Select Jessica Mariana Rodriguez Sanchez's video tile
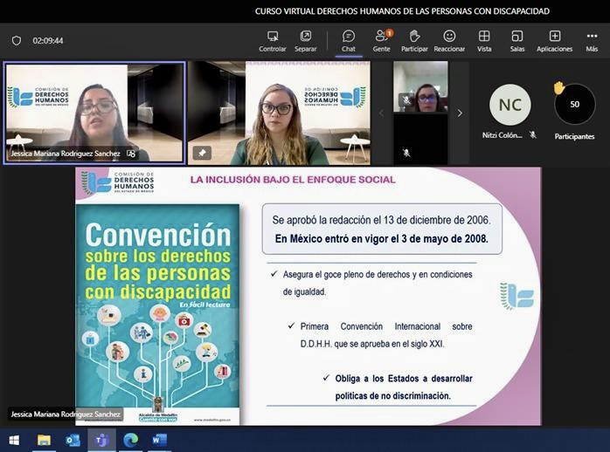 pyautogui.click(x=94, y=112)
